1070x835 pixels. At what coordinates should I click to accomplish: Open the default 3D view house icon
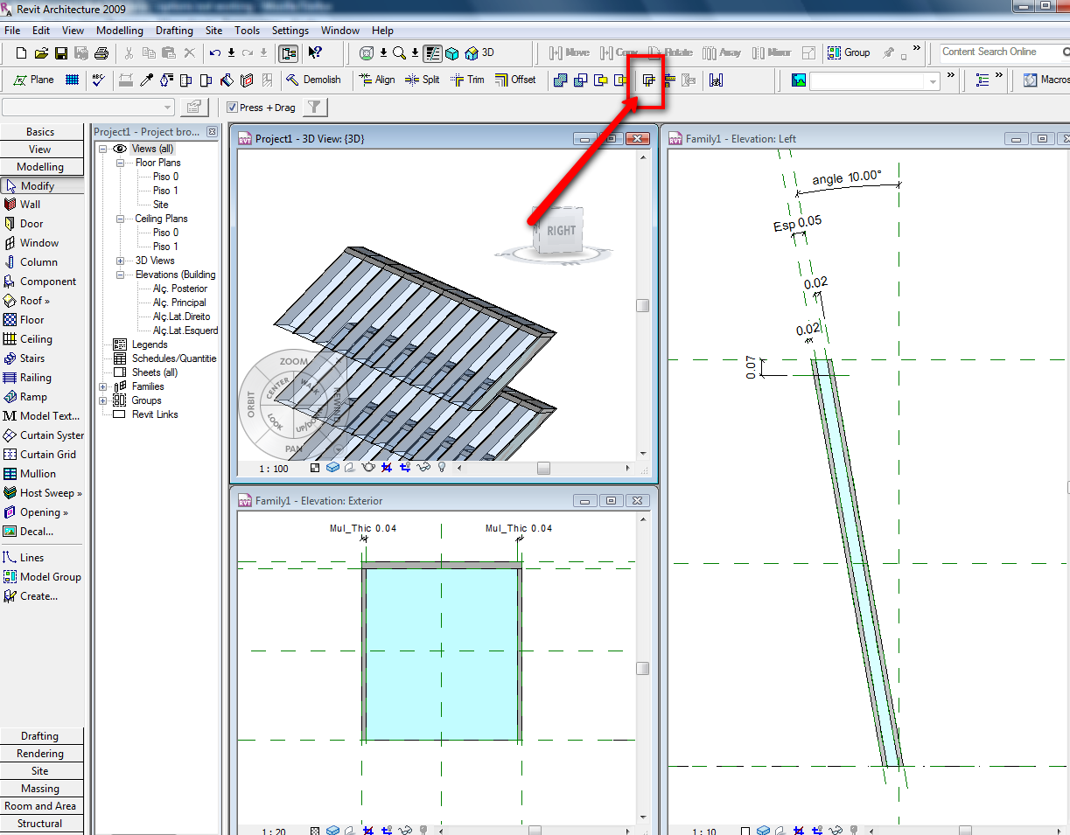click(x=472, y=53)
